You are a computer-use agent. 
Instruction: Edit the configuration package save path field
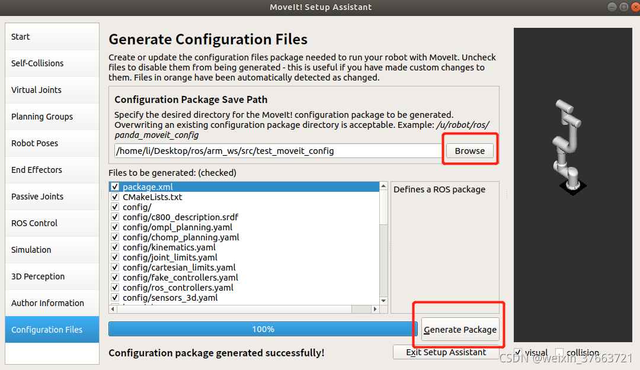[x=279, y=151]
